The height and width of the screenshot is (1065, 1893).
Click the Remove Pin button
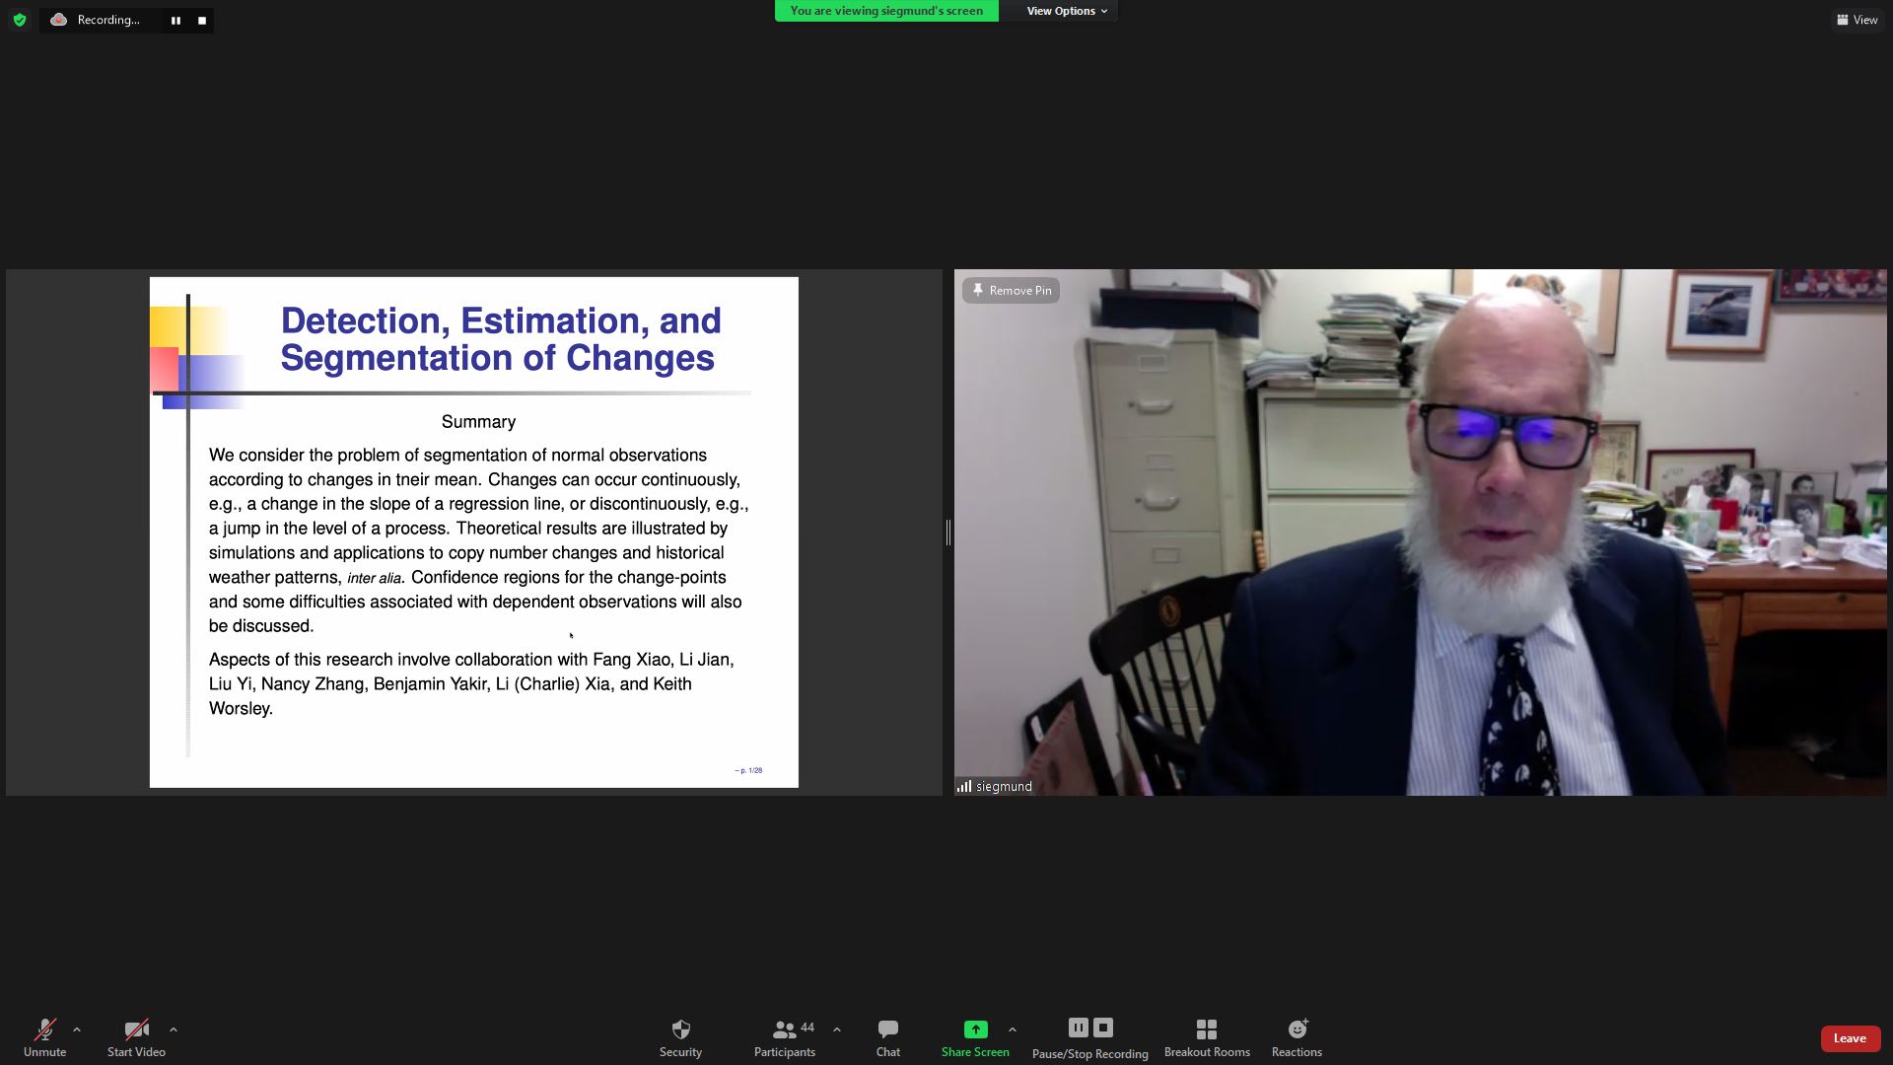[1011, 290]
